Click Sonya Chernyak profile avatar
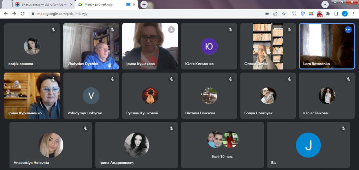The width and height of the screenshot is (359, 170). [268, 96]
